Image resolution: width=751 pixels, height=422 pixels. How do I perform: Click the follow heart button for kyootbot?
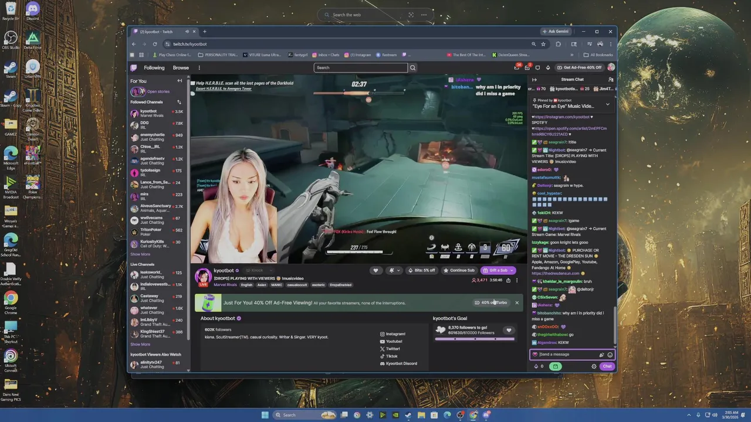pos(375,270)
